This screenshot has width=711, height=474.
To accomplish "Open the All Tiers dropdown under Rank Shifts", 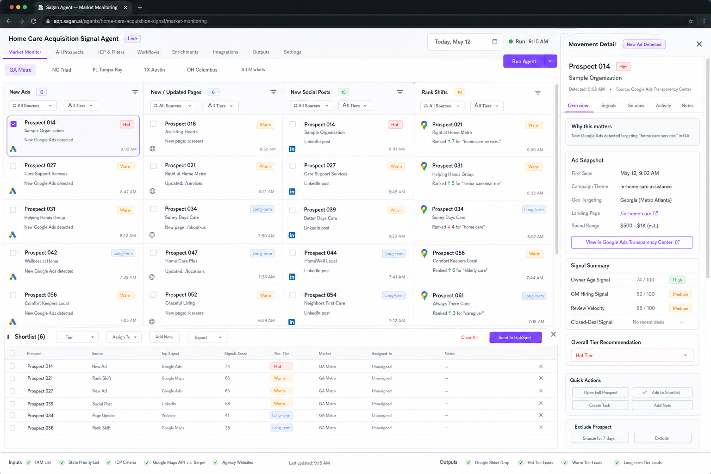I will pos(486,106).
